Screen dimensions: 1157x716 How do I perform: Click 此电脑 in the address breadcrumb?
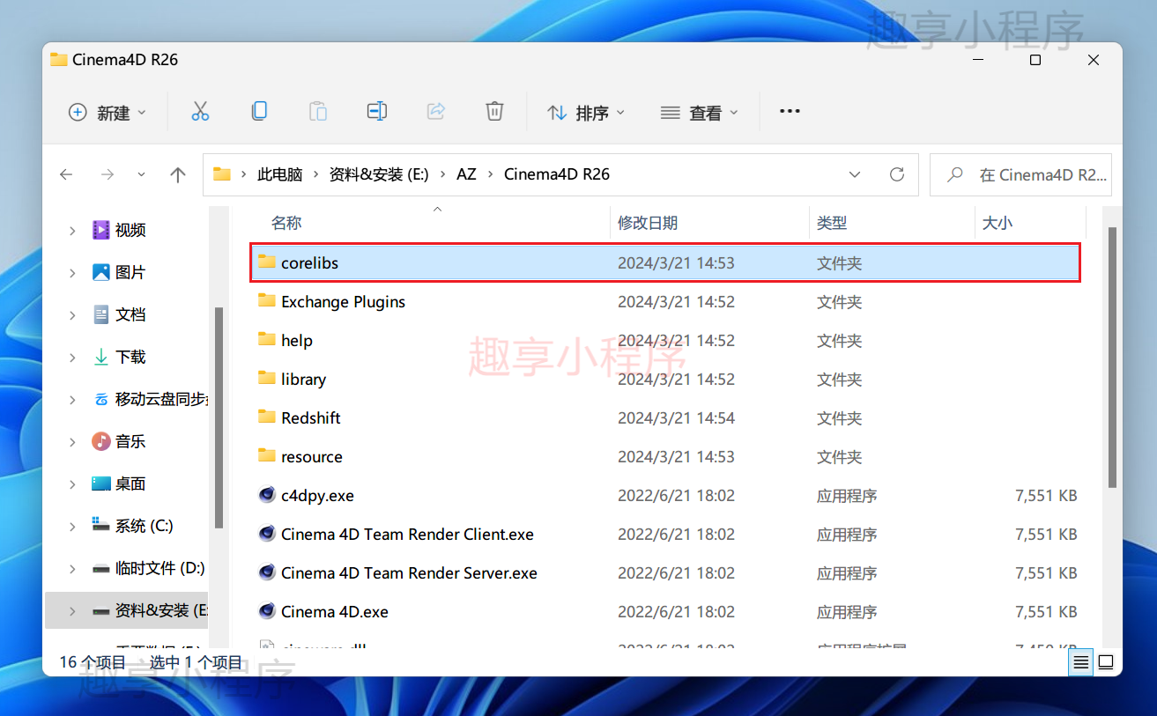click(279, 174)
